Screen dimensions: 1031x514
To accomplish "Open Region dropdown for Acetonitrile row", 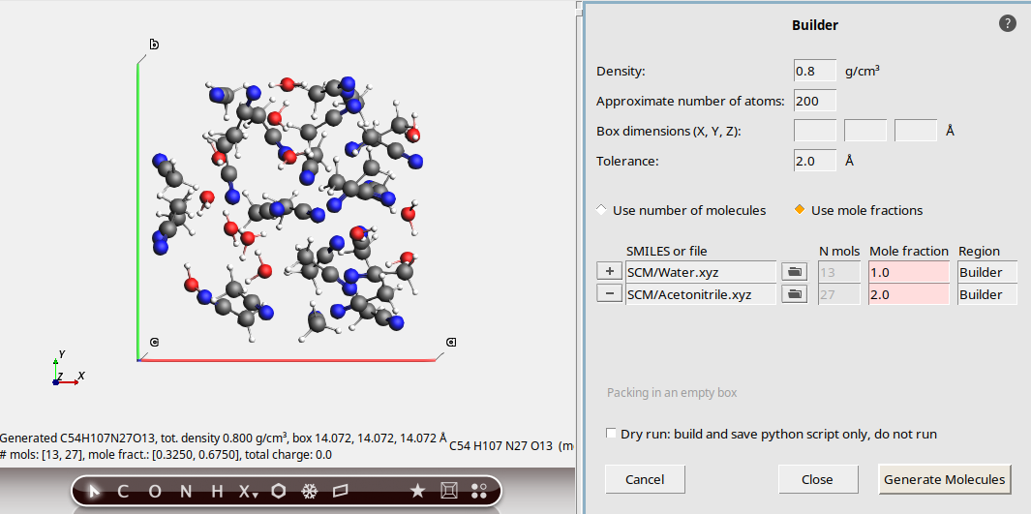I will tap(986, 294).
